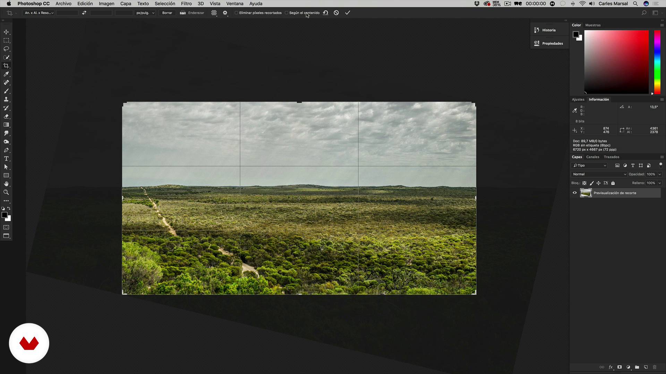The image size is (666, 374).
Task: Select the Lasso tool
Action: [6, 49]
